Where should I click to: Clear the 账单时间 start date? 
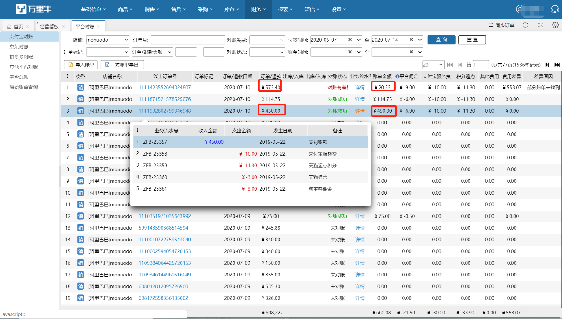click(350, 52)
